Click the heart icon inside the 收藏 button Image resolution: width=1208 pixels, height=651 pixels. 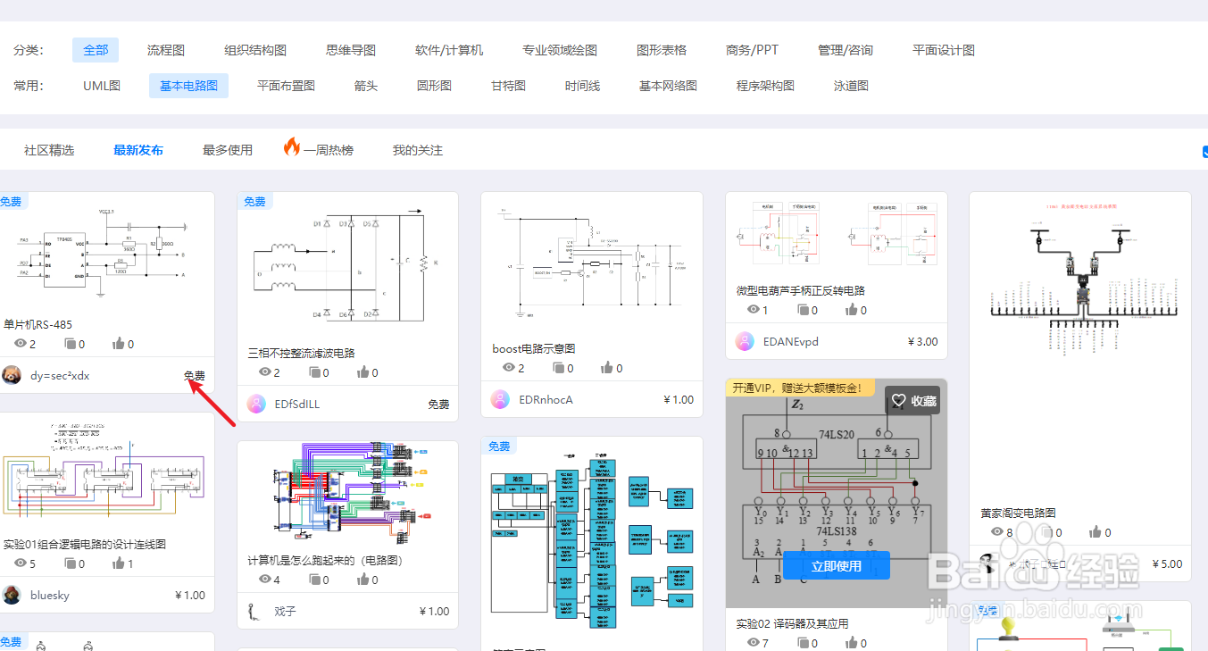tap(898, 400)
